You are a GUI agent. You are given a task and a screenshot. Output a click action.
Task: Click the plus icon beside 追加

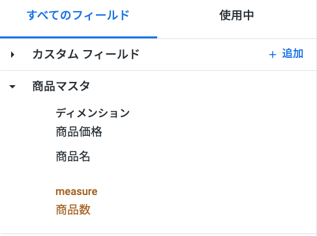tap(273, 55)
